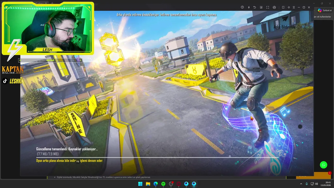
Task: Click the 'ABONE' subscriber bar overlay
Action: (x=50, y=60)
